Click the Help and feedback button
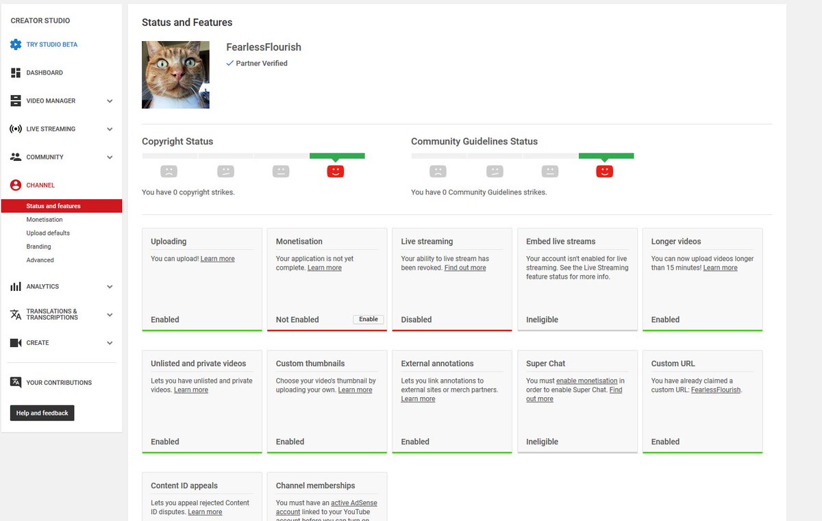Image resolution: width=822 pixels, height=521 pixels. 42,413
